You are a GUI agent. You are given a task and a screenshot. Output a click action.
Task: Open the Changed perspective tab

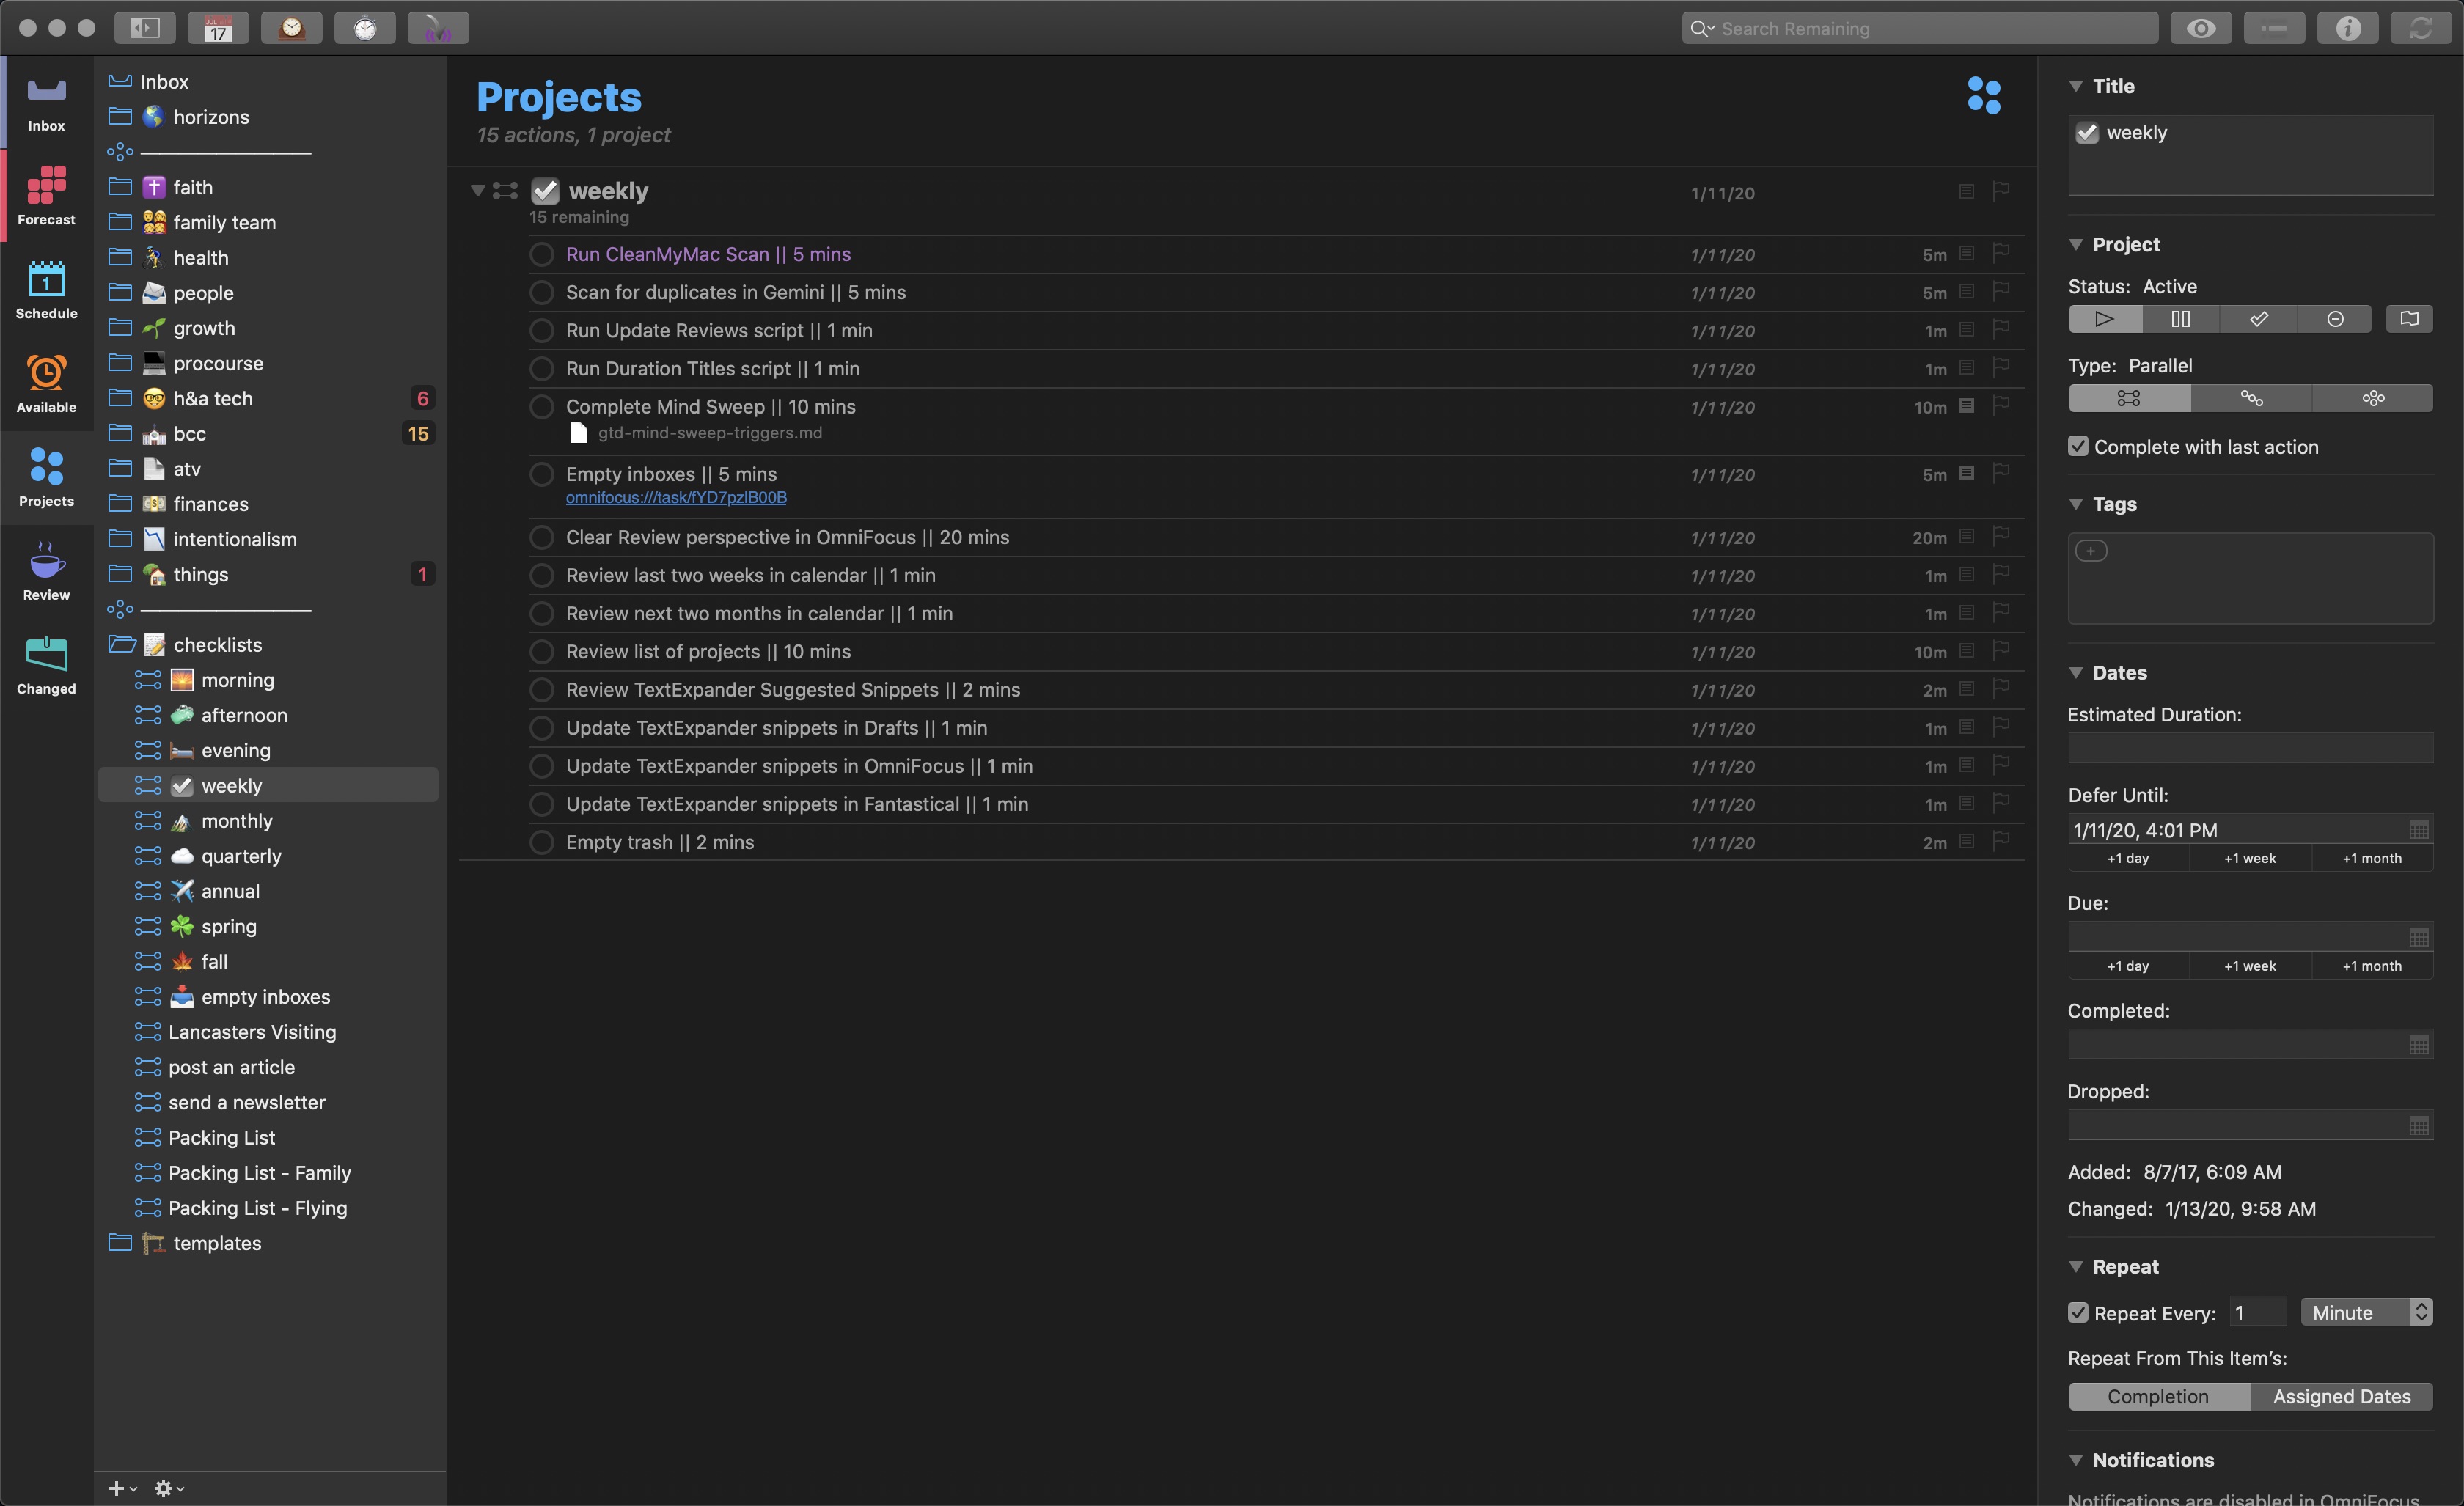coord(46,665)
